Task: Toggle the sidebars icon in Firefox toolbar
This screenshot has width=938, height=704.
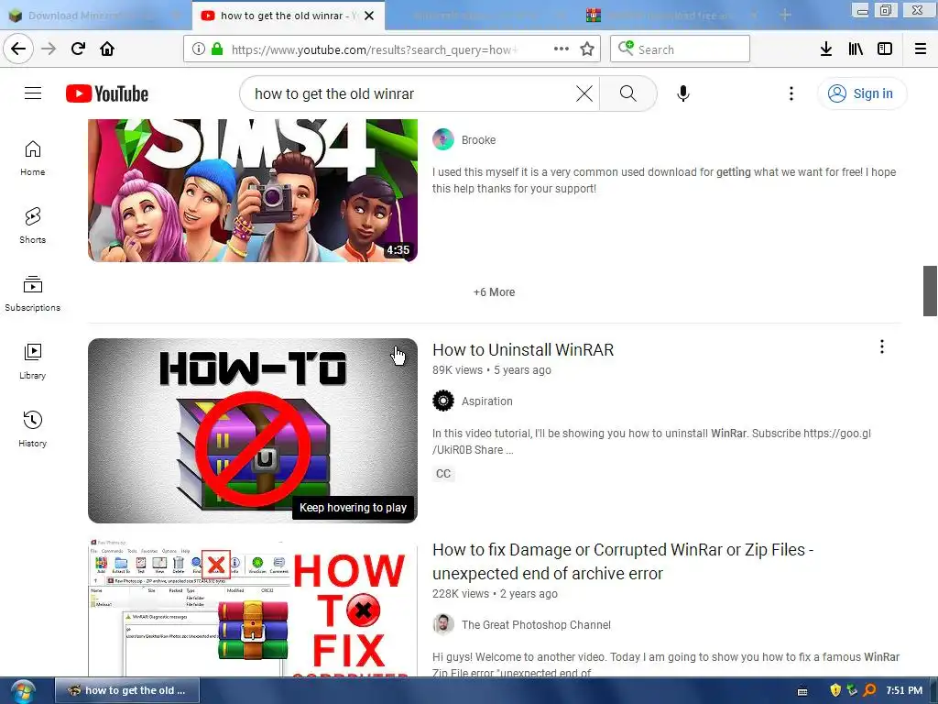Action: (x=885, y=49)
